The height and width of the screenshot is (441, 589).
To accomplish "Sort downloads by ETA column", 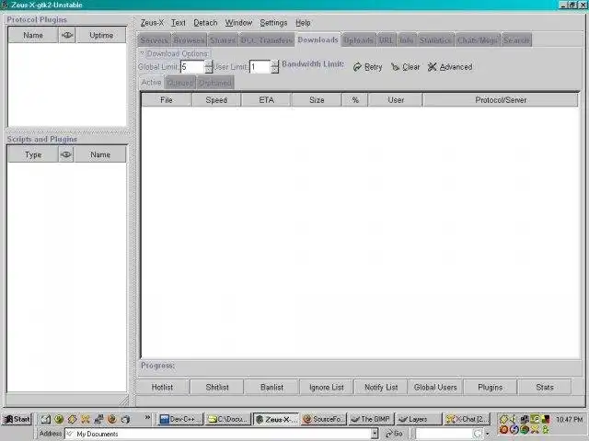I will [266, 100].
